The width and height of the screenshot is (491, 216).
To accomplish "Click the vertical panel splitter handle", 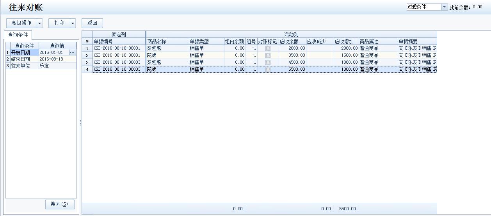I will [x=80, y=123].
